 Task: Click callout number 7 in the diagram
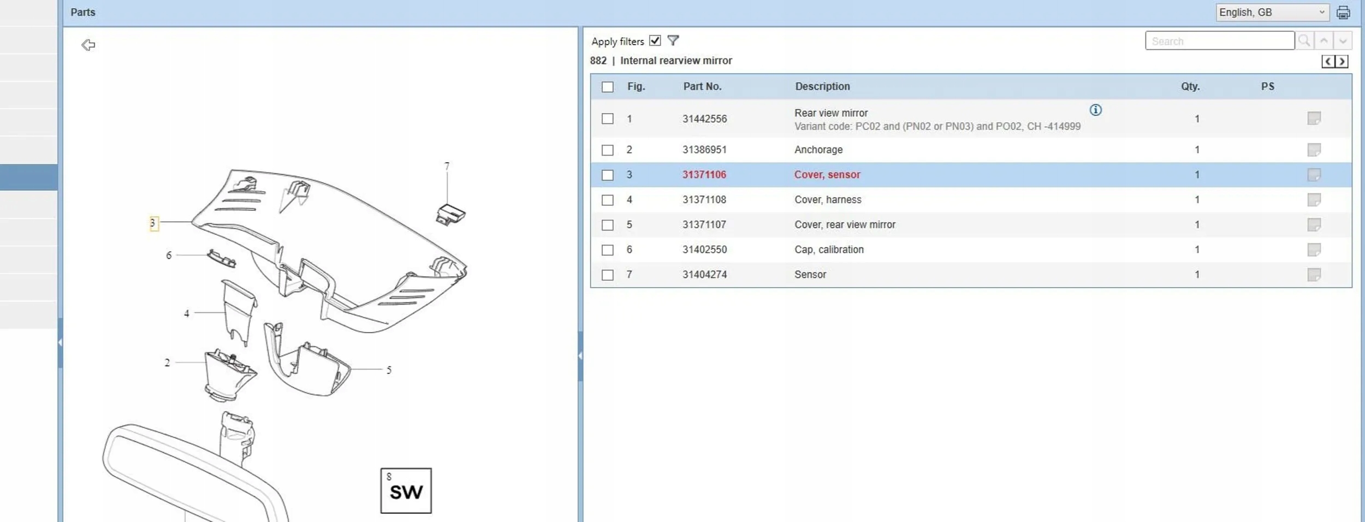(447, 166)
